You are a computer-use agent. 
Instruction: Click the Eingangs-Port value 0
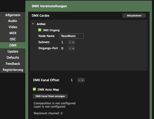point(62,48)
